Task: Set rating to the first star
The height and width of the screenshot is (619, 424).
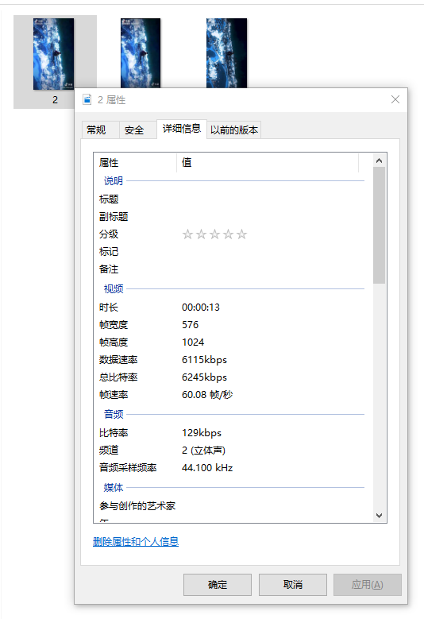Action: click(x=187, y=234)
